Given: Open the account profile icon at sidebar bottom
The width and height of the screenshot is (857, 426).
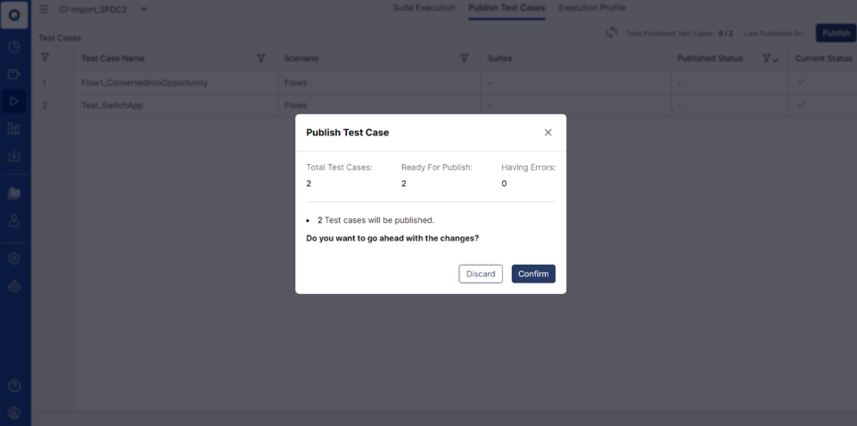Looking at the screenshot, I should tap(14, 413).
